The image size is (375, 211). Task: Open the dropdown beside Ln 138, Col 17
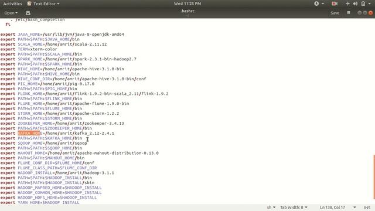(x=354, y=207)
